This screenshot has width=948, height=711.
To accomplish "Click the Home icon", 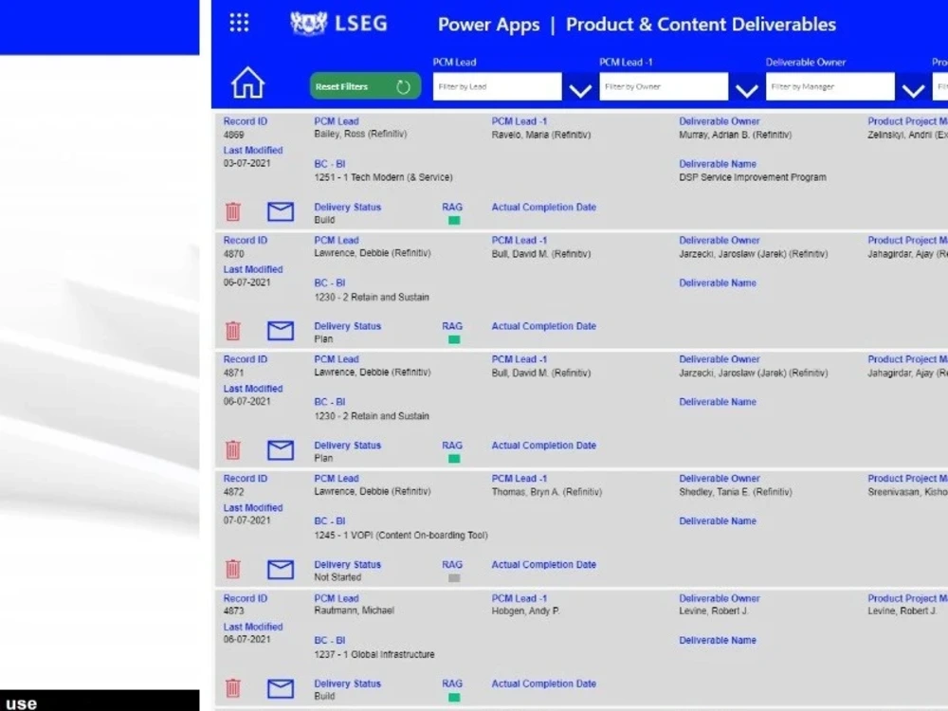I will [x=246, y=83].
